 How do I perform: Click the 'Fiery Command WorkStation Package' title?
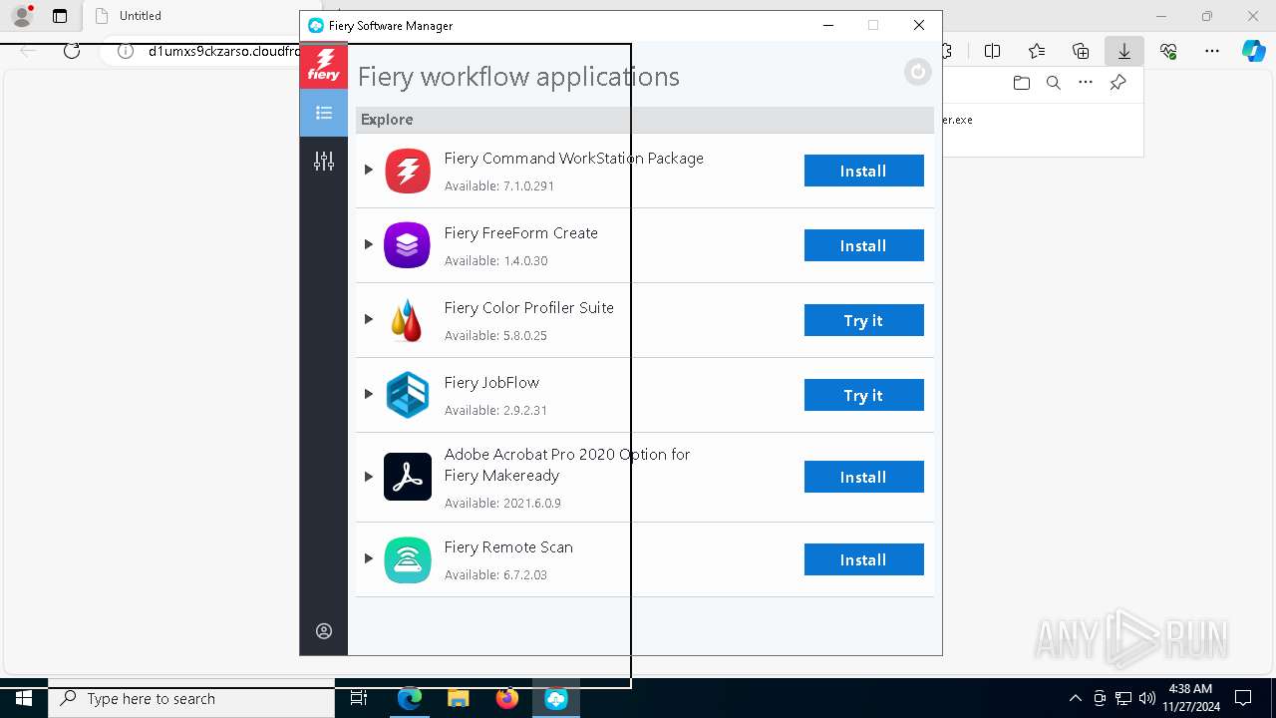point(574,159)
